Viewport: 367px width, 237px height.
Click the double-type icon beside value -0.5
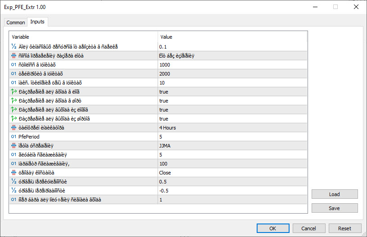tap(14, 191)
